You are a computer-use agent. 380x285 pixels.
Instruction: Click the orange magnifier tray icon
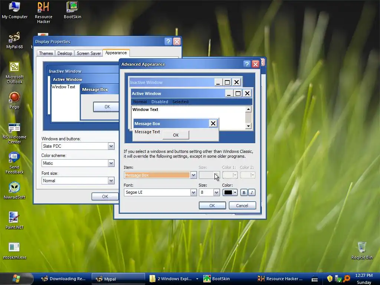pos(347,279)
